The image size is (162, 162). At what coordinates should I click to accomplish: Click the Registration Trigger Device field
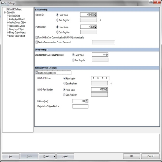pos(80,106)
